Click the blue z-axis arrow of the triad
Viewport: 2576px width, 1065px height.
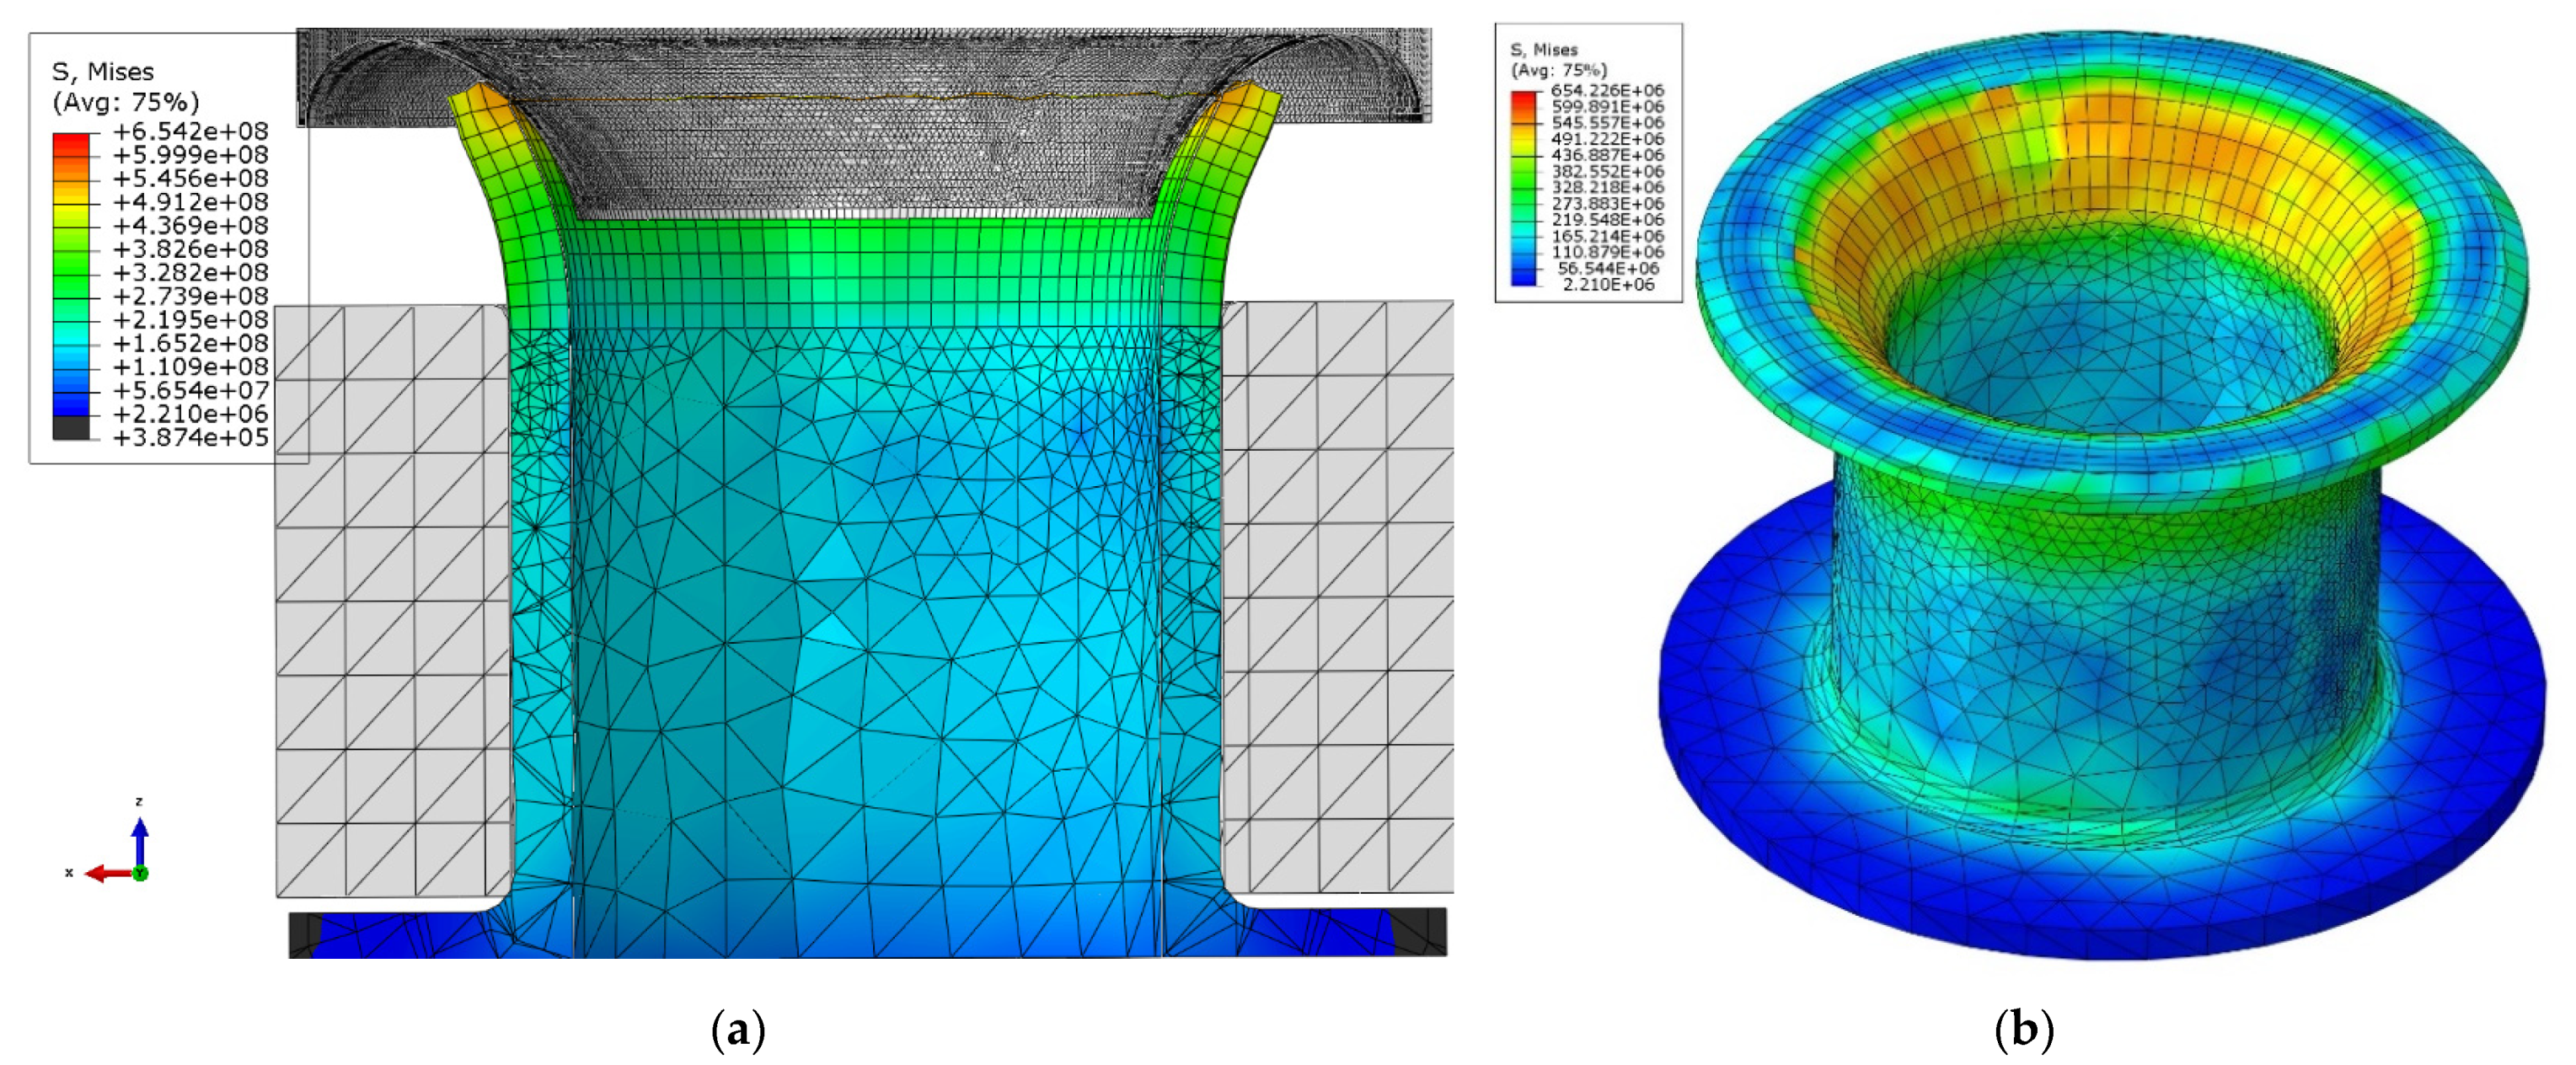(140, 840)
